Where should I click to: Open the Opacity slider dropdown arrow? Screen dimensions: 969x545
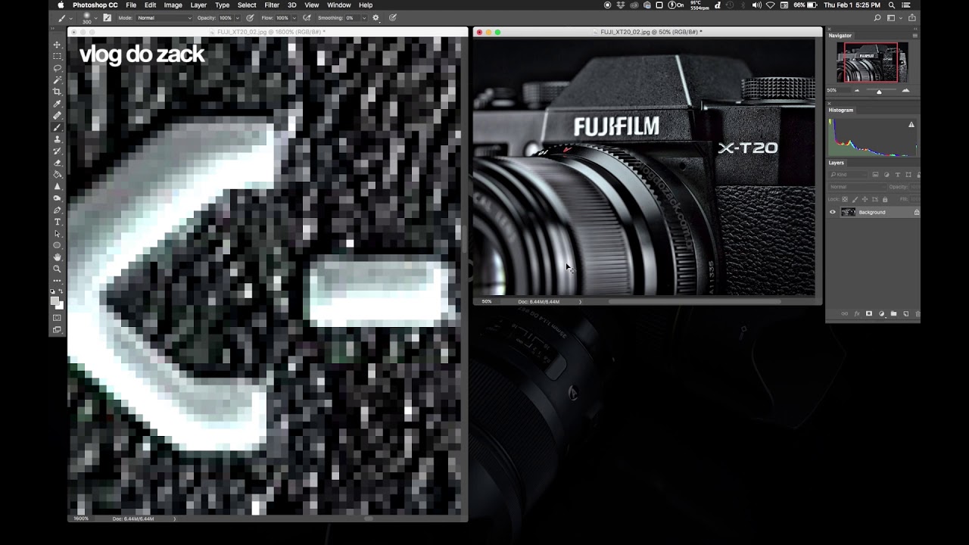(x=238, y=17)
